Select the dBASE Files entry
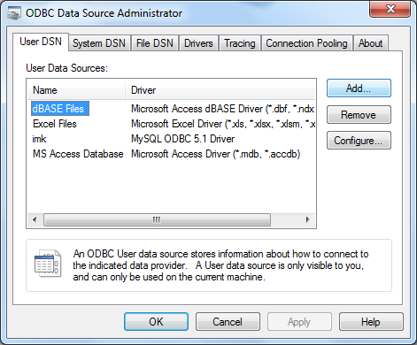Viewport: 417px width, 345px height. (171, 109)
